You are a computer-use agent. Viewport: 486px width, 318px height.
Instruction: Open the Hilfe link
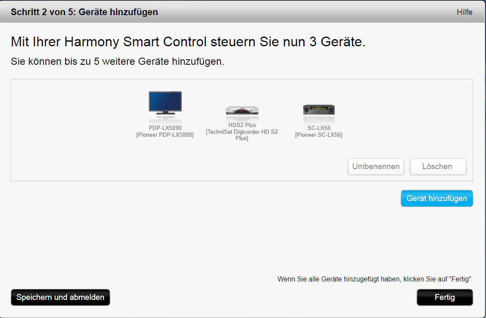click(x=464, y=12)
